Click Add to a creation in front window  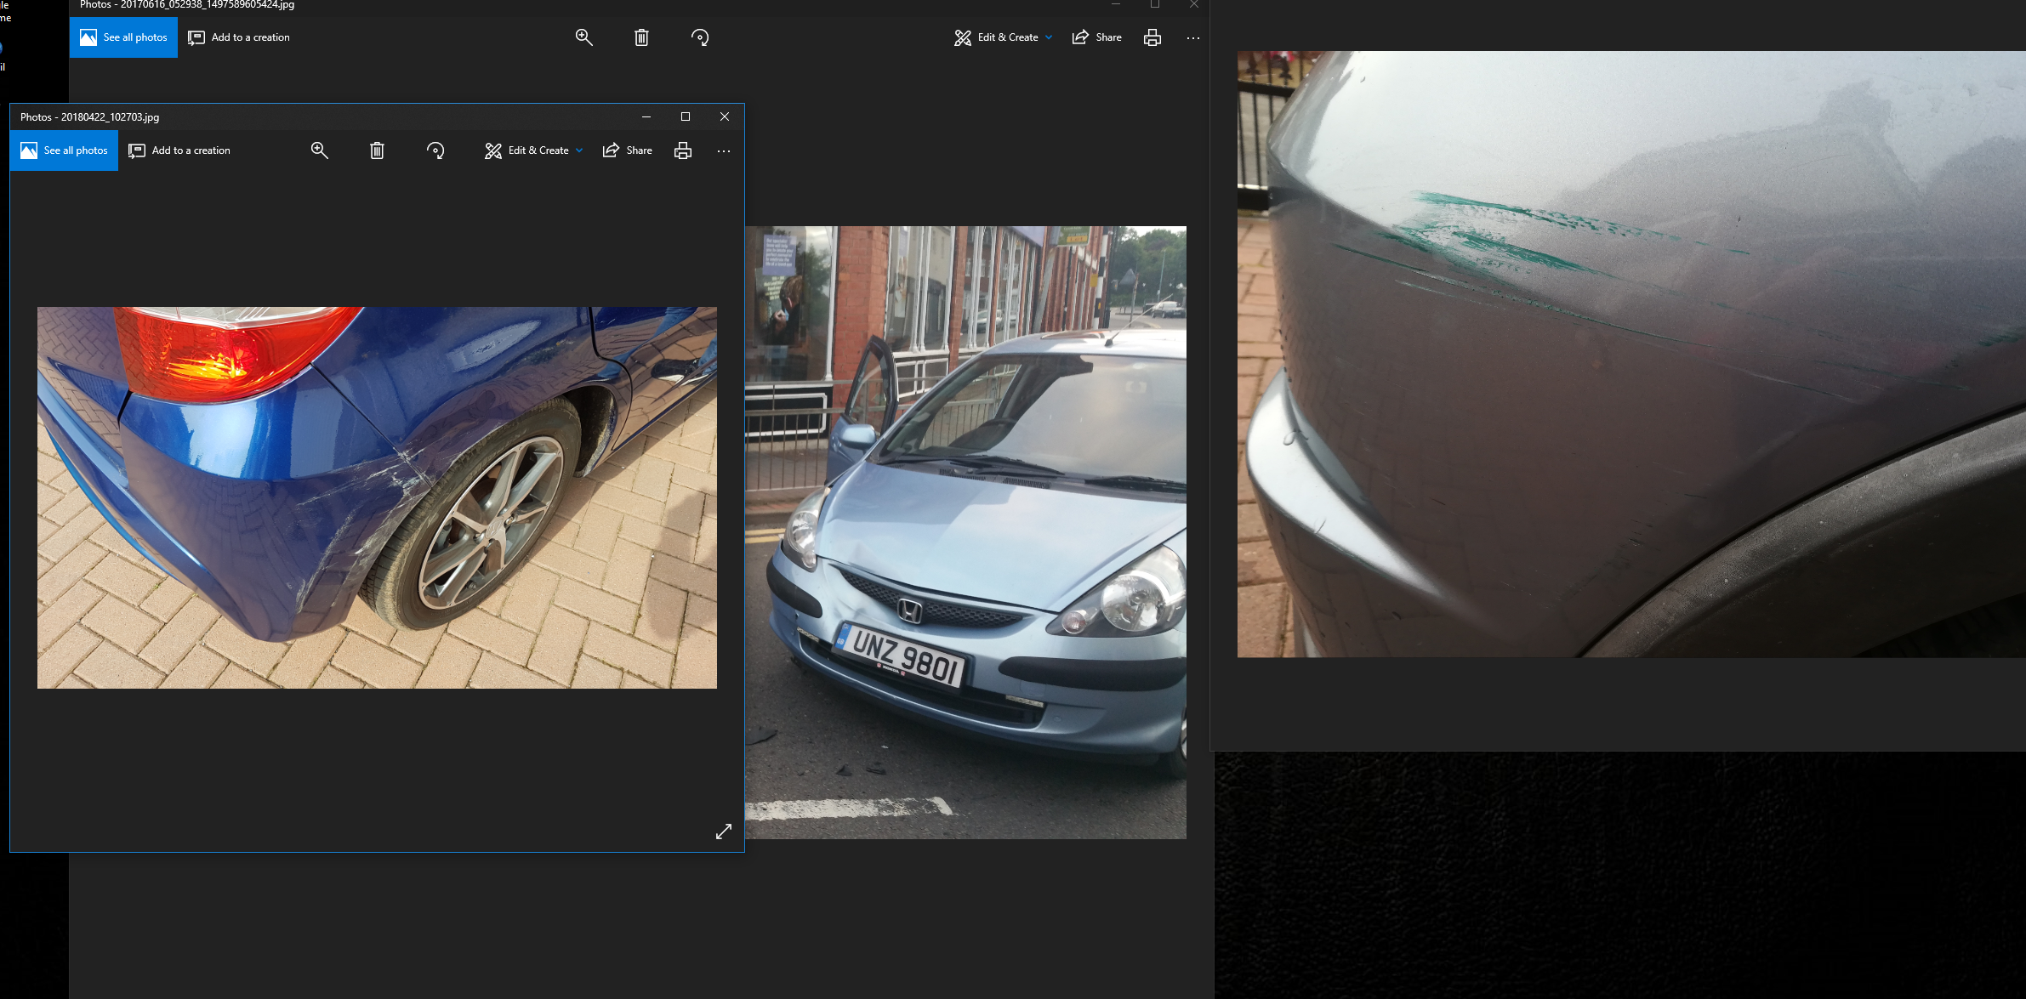click(x=179, y=150)
